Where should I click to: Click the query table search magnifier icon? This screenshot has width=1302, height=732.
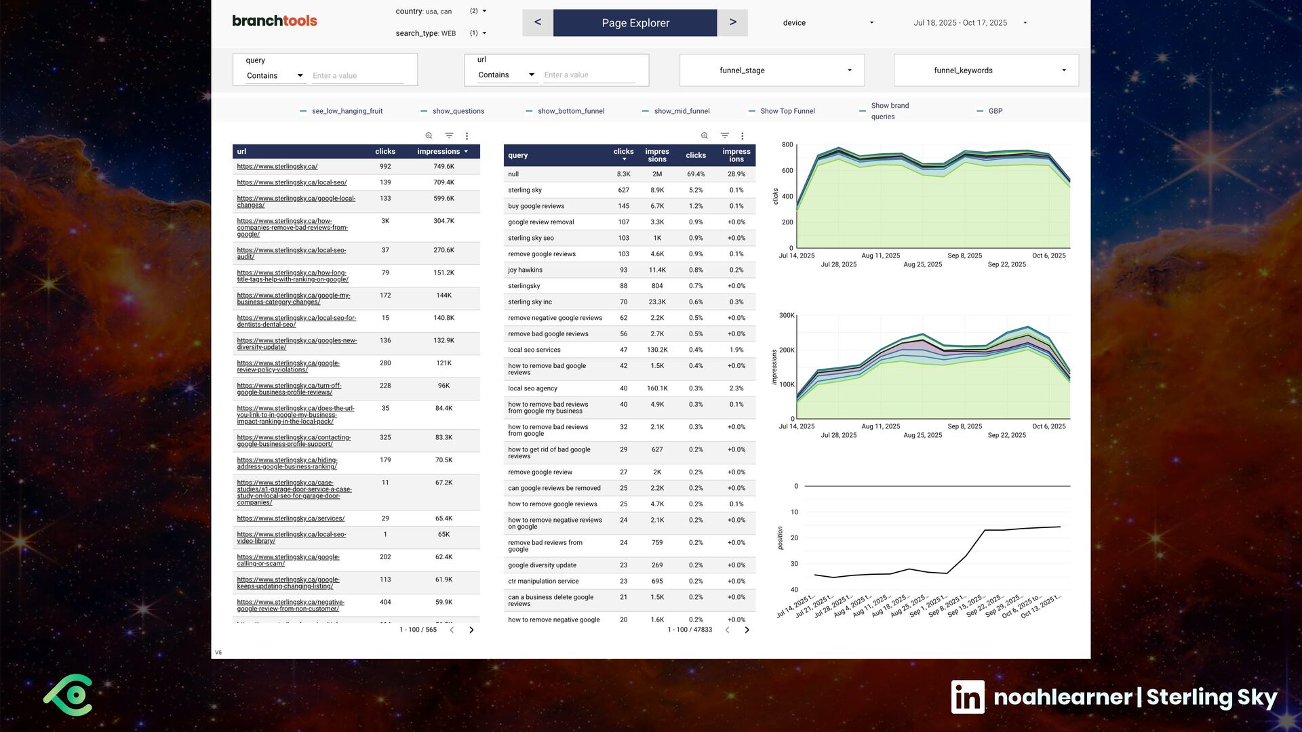[x=705, y=136]
